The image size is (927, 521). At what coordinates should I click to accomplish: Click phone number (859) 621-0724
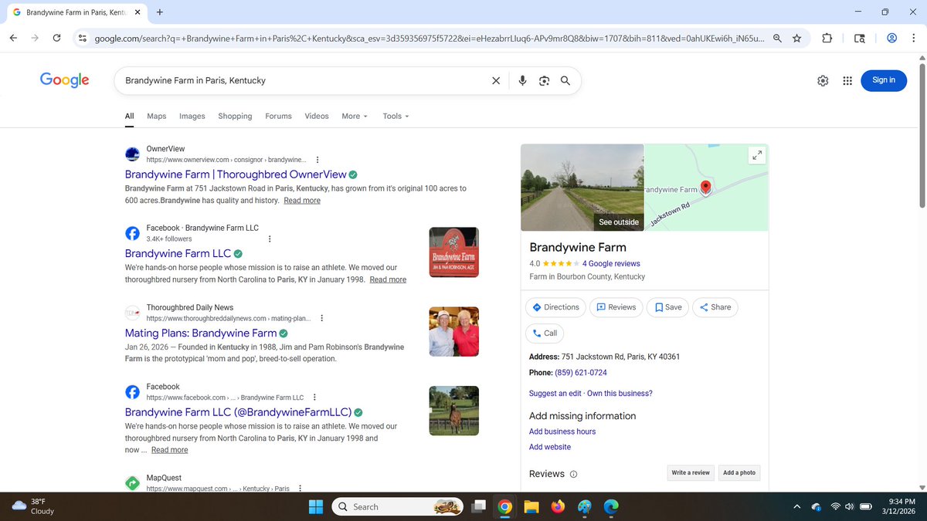click(581, 373)
